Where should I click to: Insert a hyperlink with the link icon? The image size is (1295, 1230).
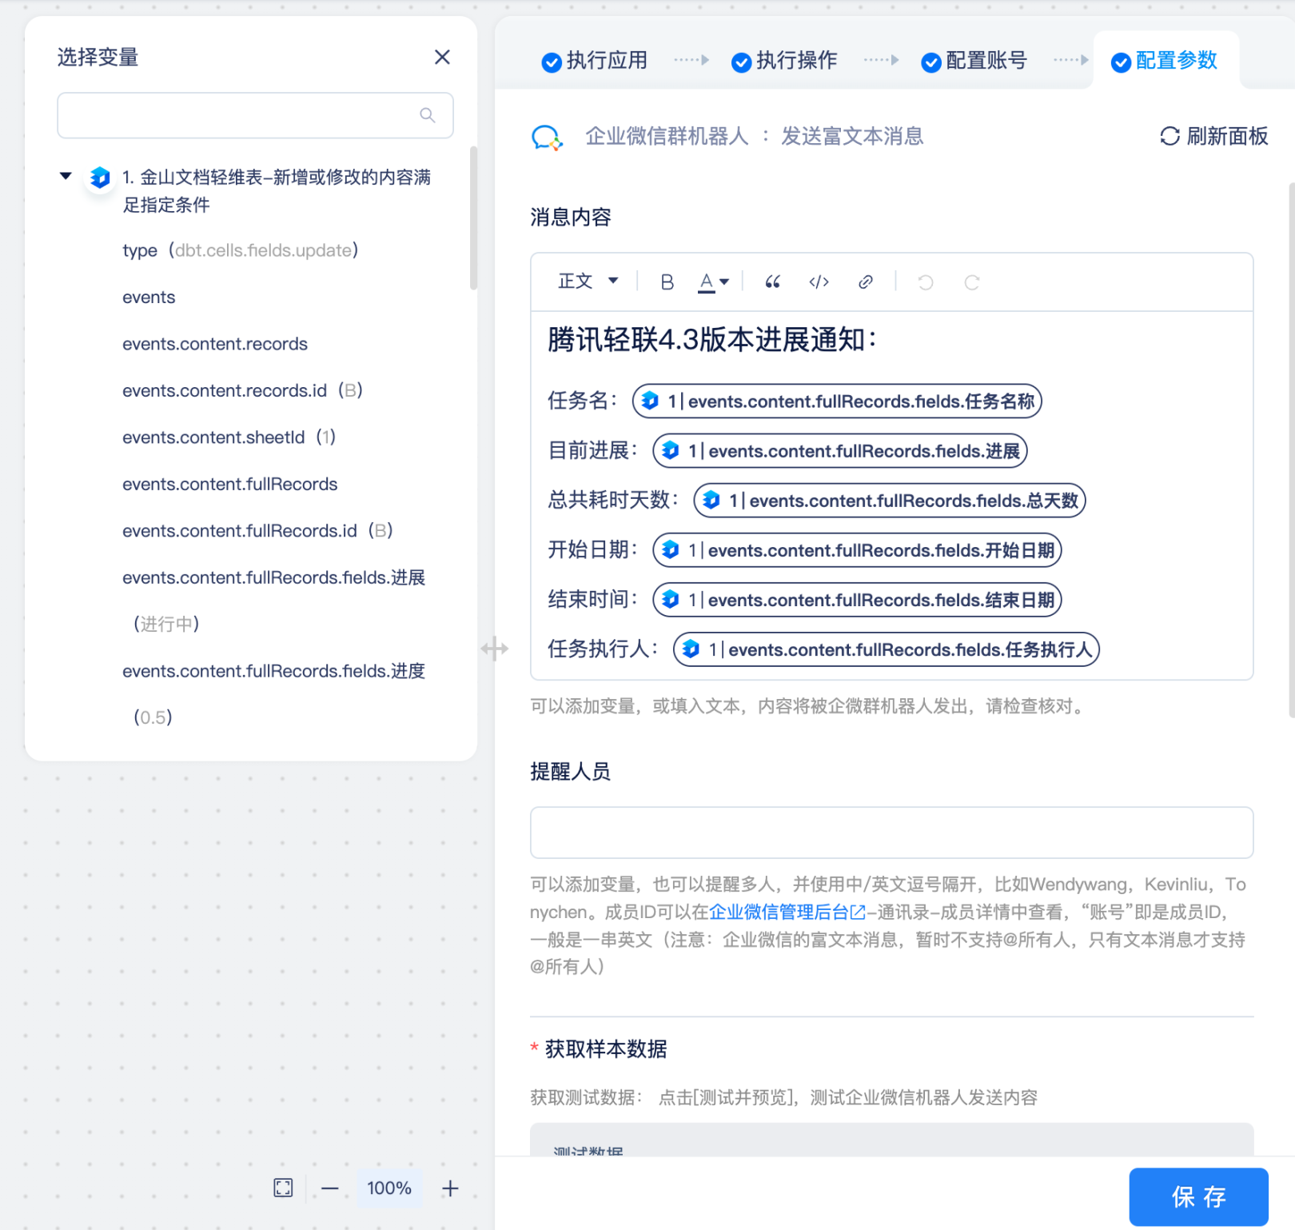[x=865, y=282]
